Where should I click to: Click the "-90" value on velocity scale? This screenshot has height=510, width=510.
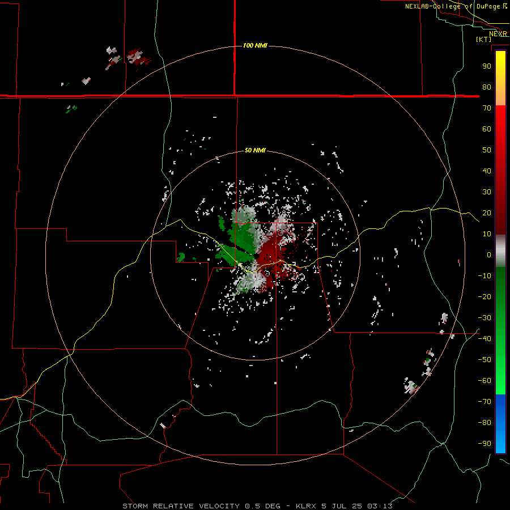484,444
